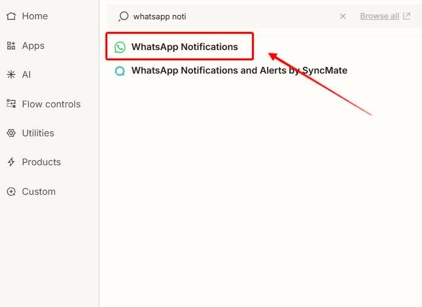Click the Flow controls branching icon
Viewport: 422px width, 307px height.
[11, 104]
